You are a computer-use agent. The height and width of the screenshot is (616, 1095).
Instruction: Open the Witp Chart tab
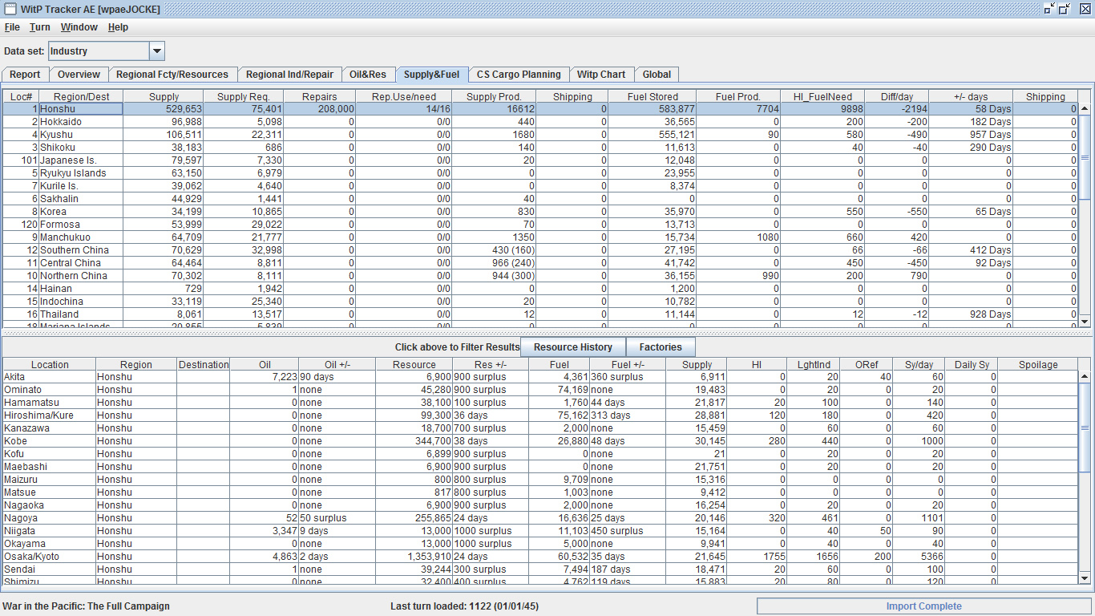(x=601, y=75)
